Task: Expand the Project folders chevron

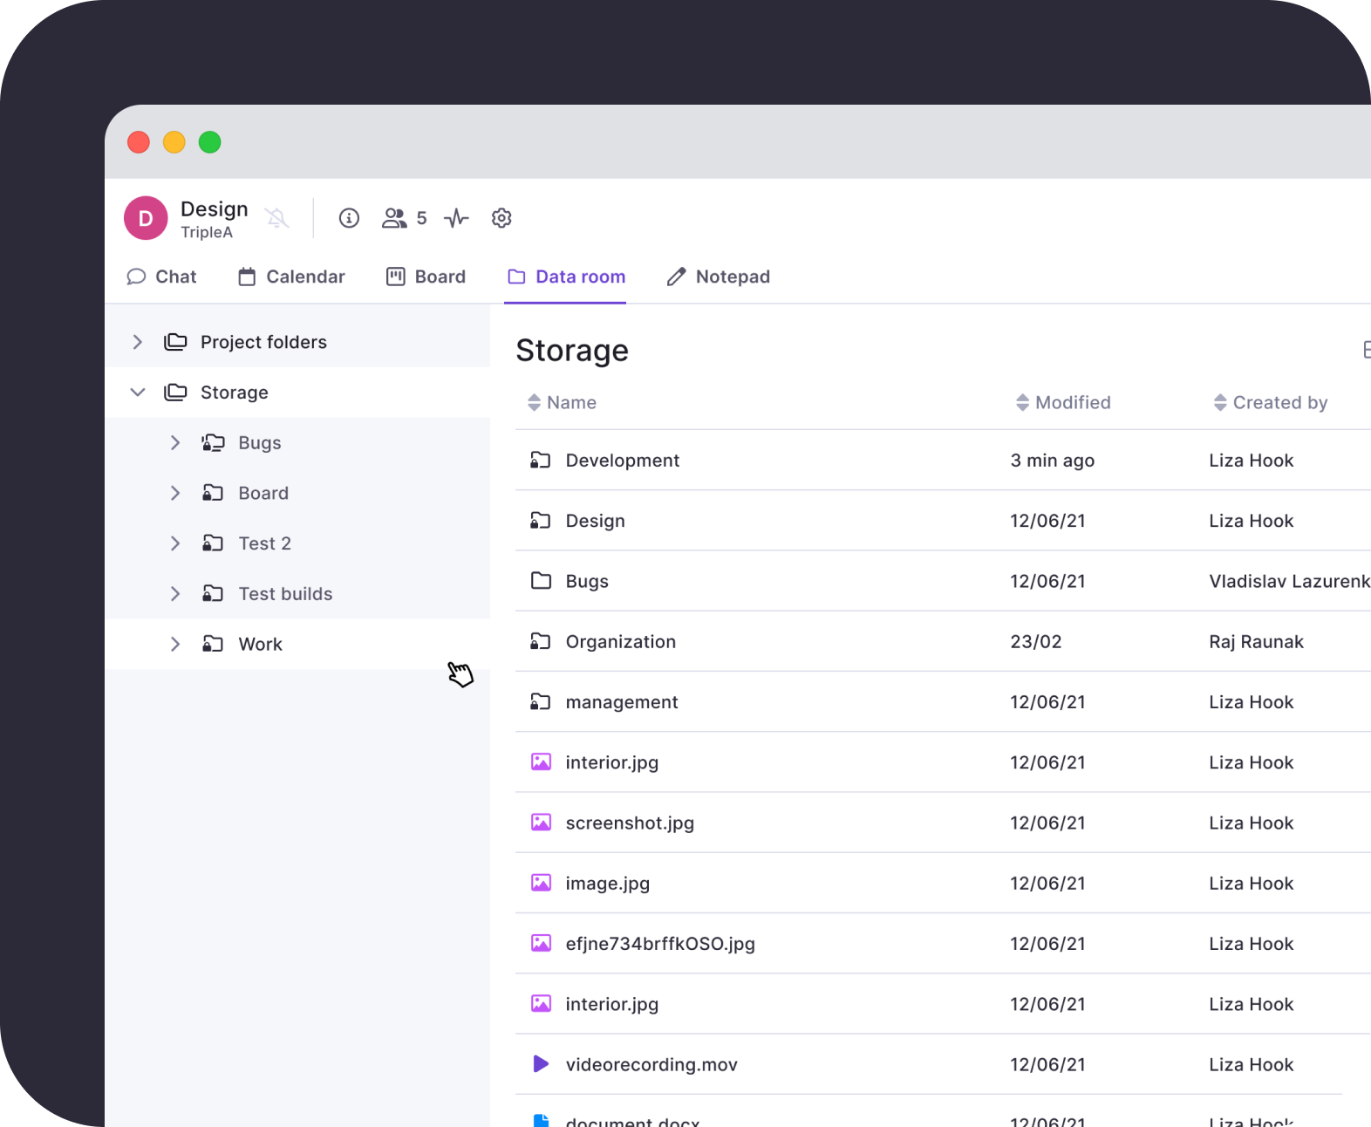Action: (x=137, y=342)
